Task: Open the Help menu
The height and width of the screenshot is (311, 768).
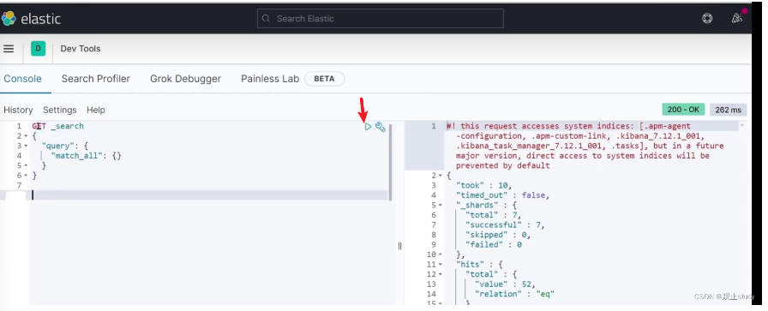Action: coord(96,110)
